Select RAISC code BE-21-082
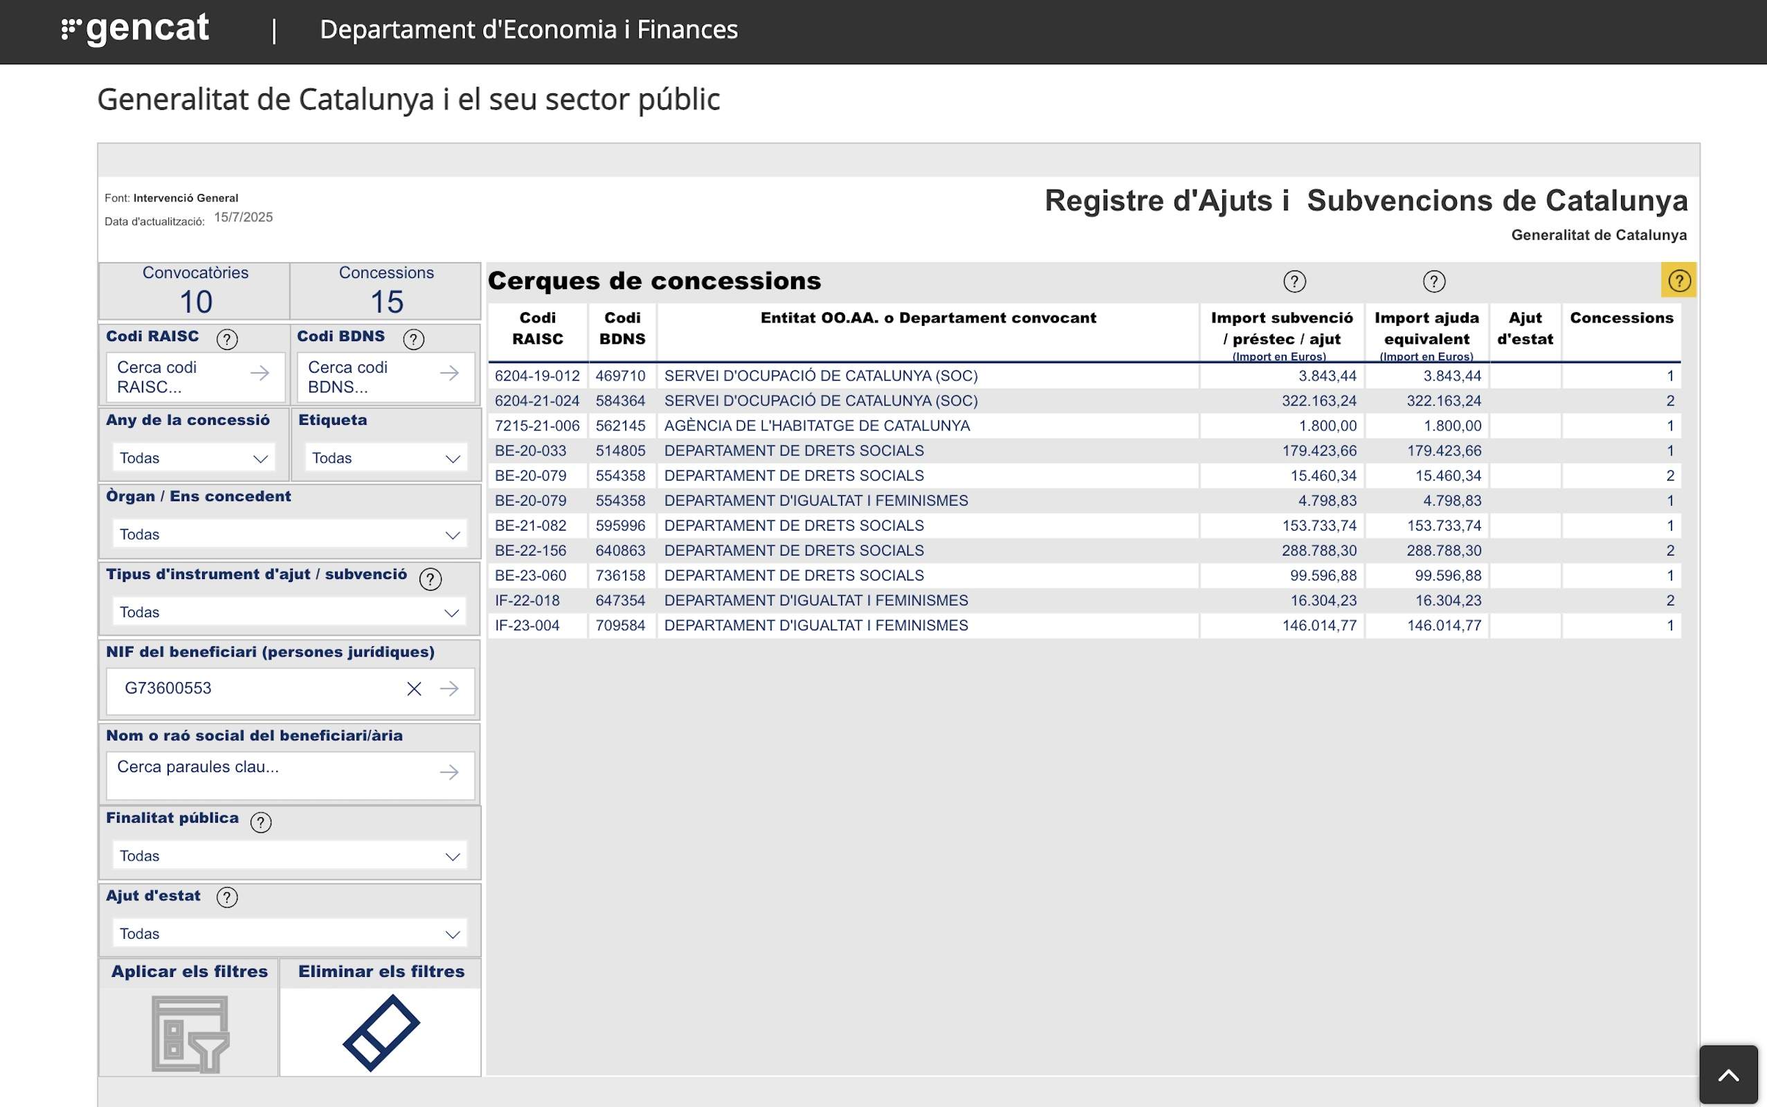1767x1107 pixels. coord(531,526)
